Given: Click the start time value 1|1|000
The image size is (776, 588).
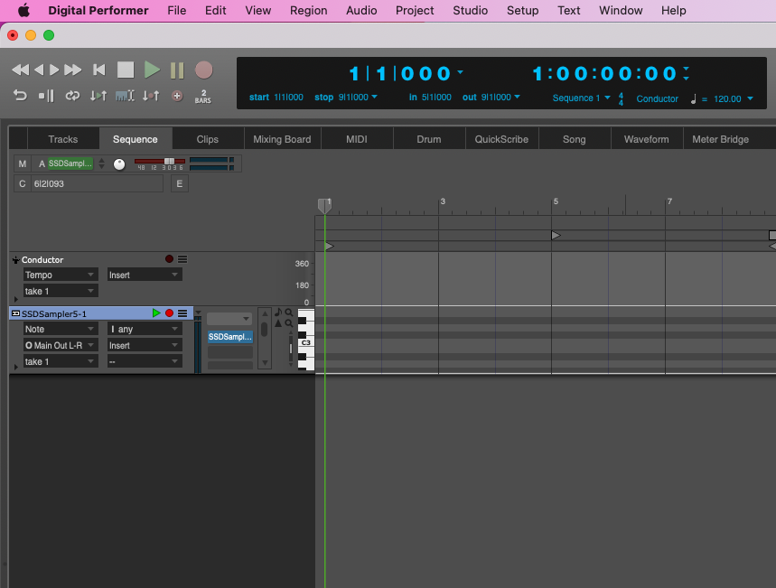Looking at the screenshot, I should [289, 97].
